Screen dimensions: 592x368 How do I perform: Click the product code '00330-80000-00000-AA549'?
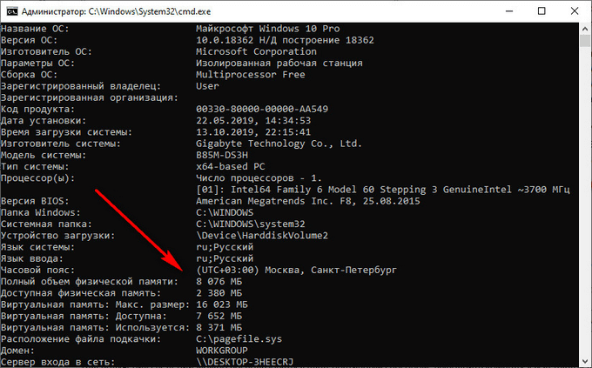[x=262, y=109]
